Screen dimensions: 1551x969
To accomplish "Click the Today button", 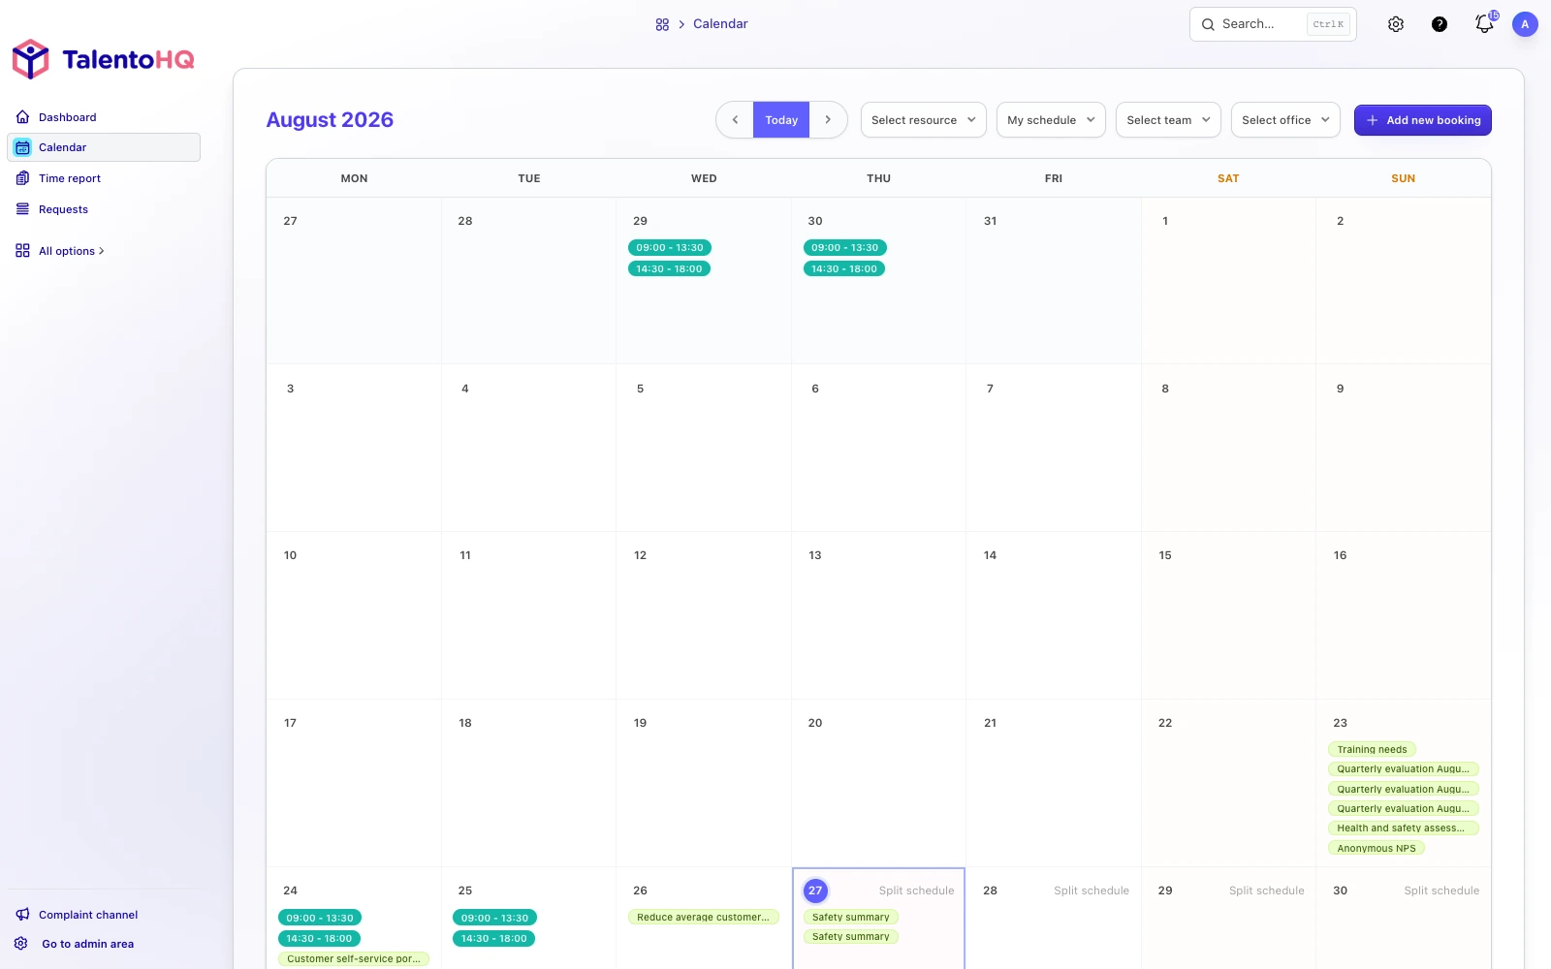I will [781, 120].
